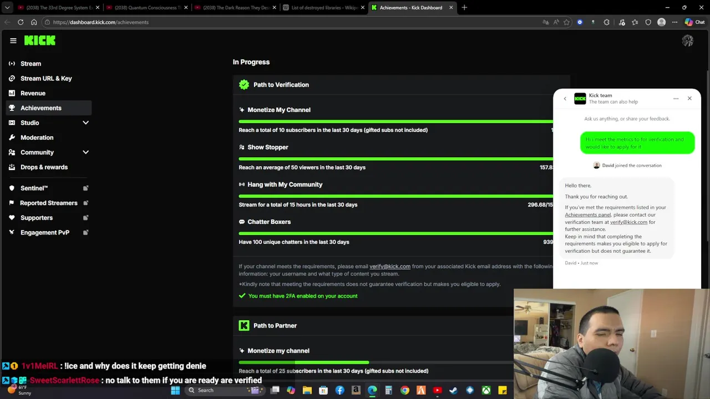Go to Stream URL & Key
710x399 pixels.
46,78
